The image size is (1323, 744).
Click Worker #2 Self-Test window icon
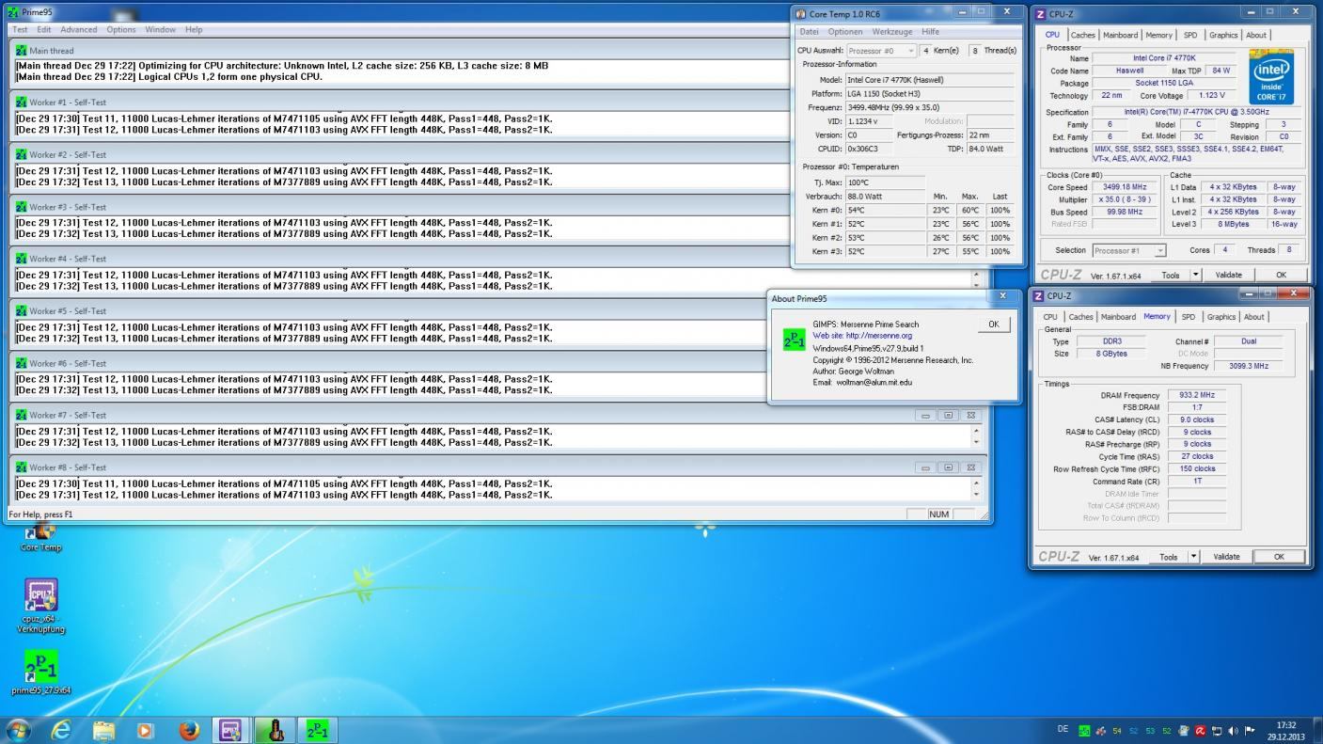tap(21, 154)
